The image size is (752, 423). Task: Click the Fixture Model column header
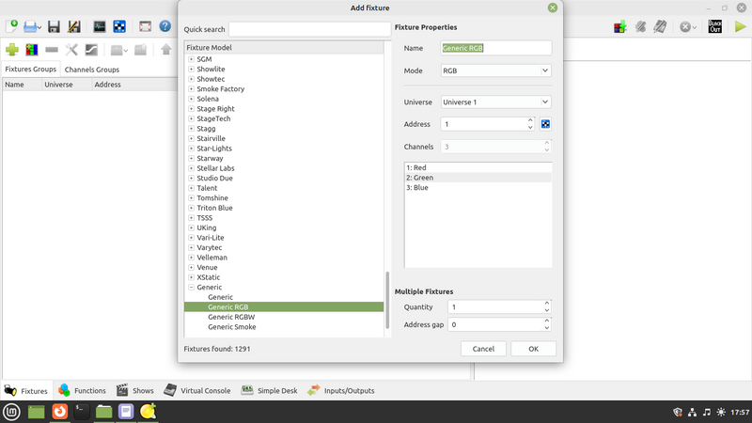click(284, 48)
